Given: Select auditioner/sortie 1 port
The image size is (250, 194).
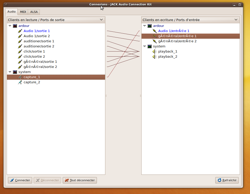Looking at the screenshot, I should click(x=39, y=41).
